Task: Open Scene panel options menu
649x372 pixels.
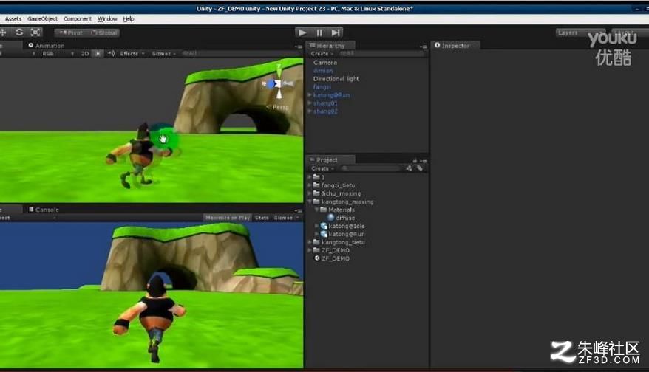Action: [x=299, y=46]
